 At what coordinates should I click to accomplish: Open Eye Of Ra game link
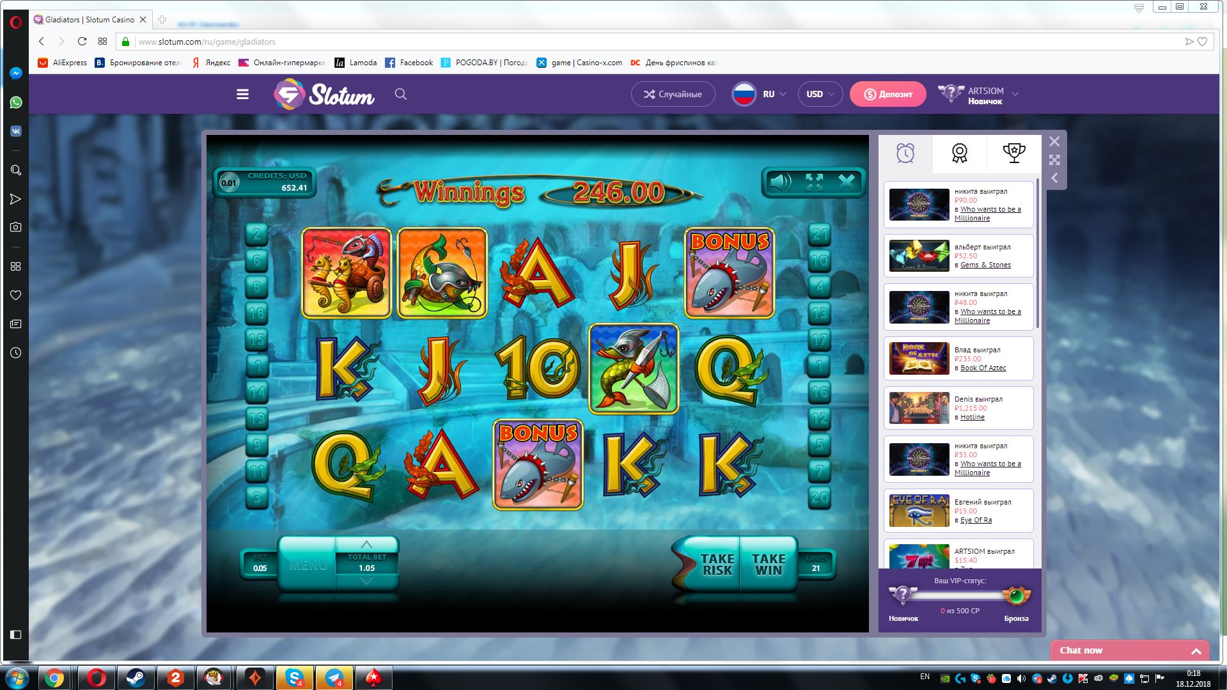pos(976,520)
